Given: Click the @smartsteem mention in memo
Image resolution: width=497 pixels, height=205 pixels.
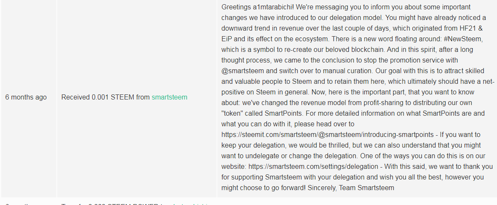Looking at the screenshot, I should click(243, 71).
